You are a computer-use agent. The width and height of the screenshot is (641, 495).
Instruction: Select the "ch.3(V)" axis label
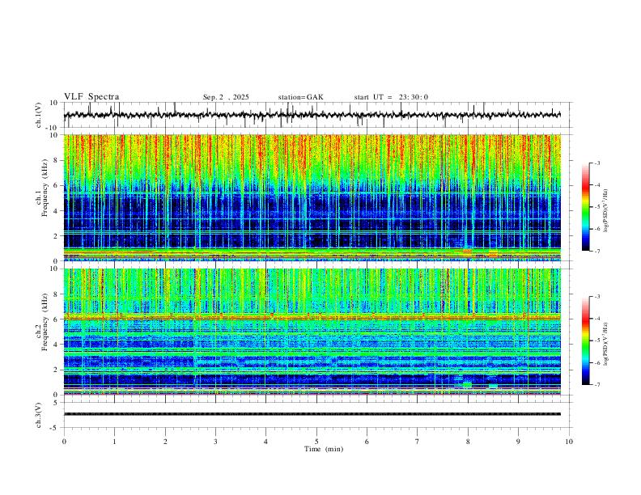39,415
